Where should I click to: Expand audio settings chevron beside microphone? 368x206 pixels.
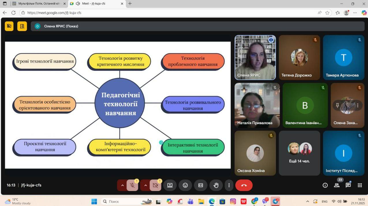click(x=122, y=185)
